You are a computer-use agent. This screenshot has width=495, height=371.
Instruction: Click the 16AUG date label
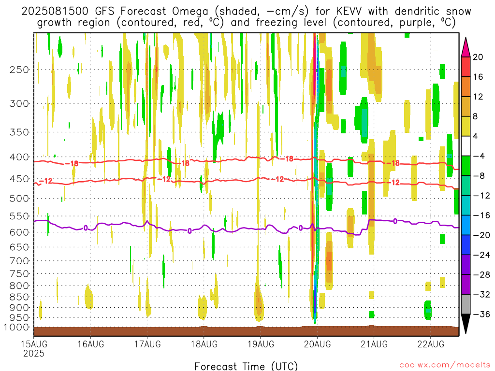tap(90, 344)
